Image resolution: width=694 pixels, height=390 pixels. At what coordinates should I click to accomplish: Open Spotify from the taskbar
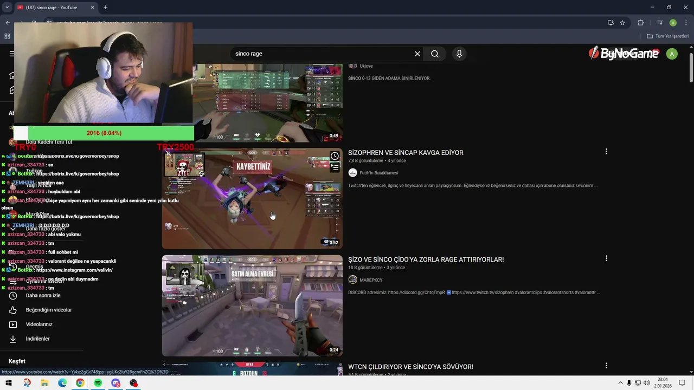(x=98, y=383)
